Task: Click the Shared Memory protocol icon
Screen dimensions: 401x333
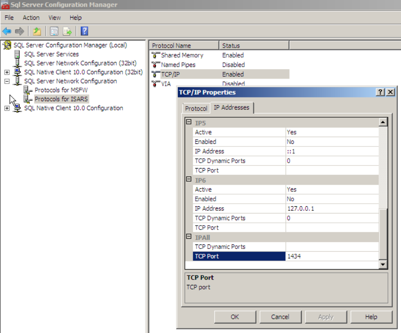Action: pos(155,55)
